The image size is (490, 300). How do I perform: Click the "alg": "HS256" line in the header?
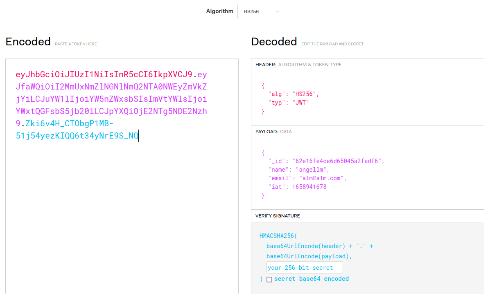click(293, 94)
